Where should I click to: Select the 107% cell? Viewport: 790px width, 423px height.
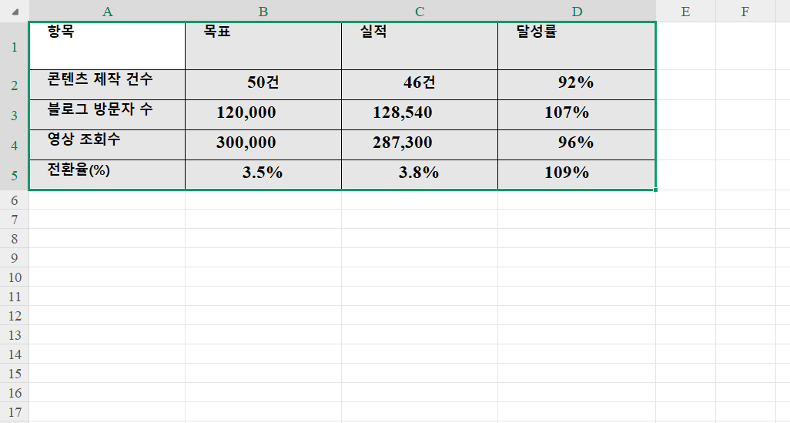(x=577, y=115)
